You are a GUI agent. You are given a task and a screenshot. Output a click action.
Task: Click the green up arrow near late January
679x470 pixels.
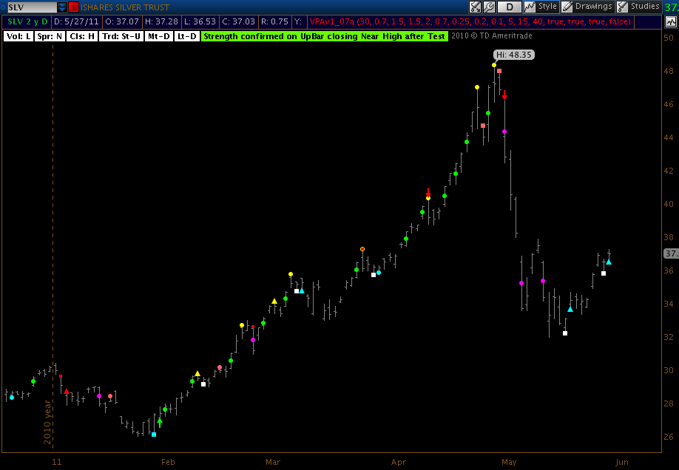point(160,423)
